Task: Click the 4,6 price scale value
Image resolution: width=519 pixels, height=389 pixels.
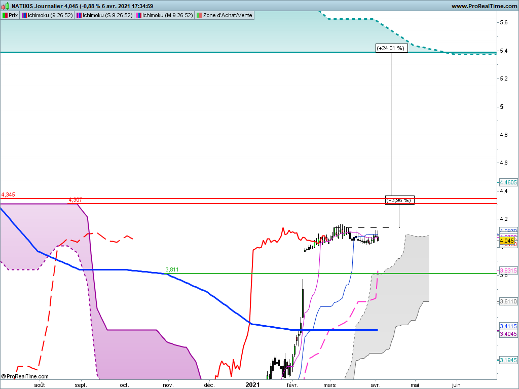Action: pyautogui.click(x=504, y=163)
